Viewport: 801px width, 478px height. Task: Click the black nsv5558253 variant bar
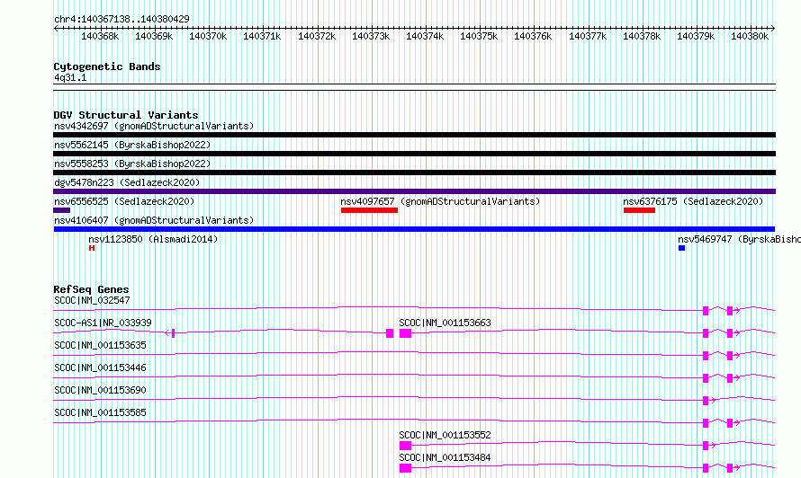pyautogui.click(x=414, y=173)
